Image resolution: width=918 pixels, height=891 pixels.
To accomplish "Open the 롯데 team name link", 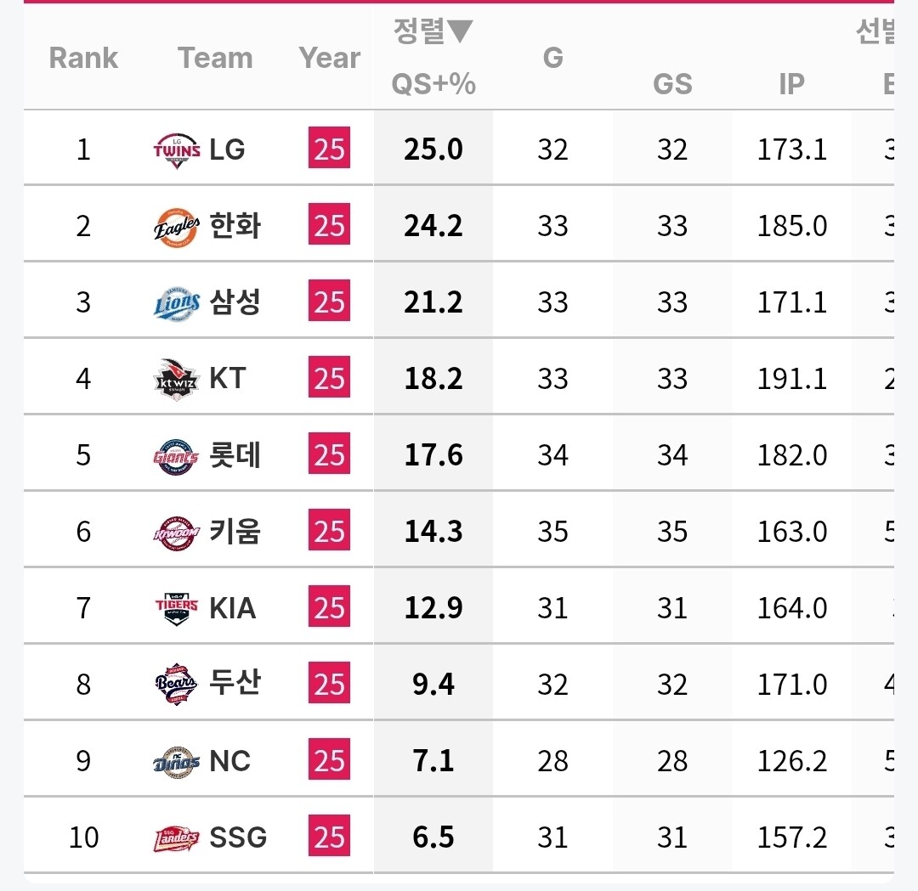I will (x=235, y=455).
